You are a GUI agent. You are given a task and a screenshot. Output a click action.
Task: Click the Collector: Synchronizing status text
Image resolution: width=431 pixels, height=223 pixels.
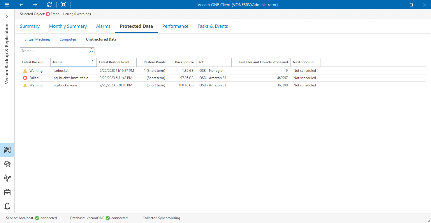click(x=161, y=218)
